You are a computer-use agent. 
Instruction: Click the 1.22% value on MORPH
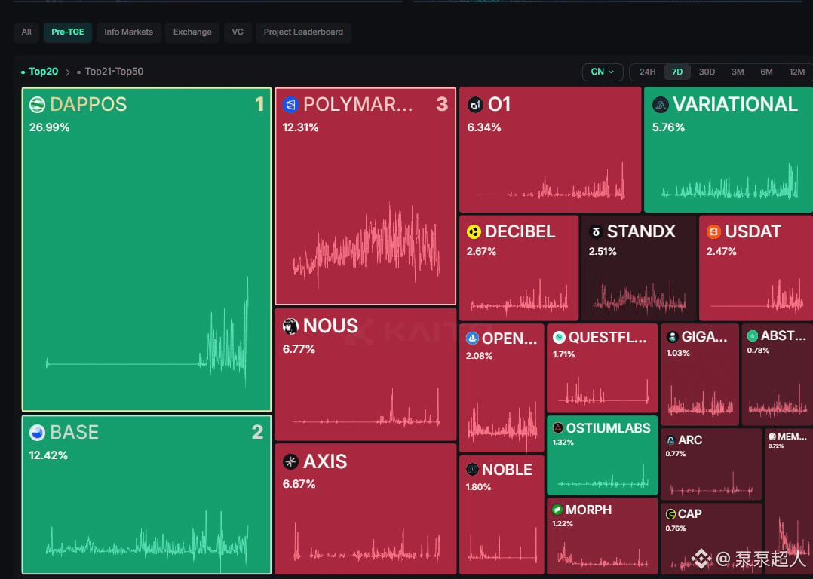click(563, 524)
